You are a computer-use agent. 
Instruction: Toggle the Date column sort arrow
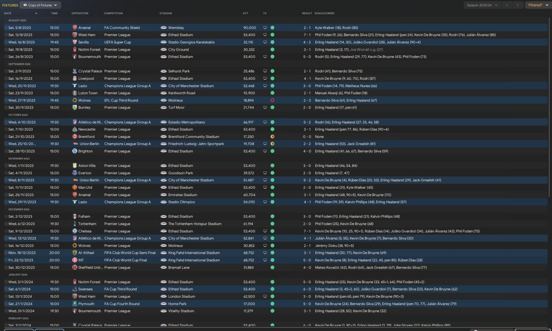pos(36,13)
